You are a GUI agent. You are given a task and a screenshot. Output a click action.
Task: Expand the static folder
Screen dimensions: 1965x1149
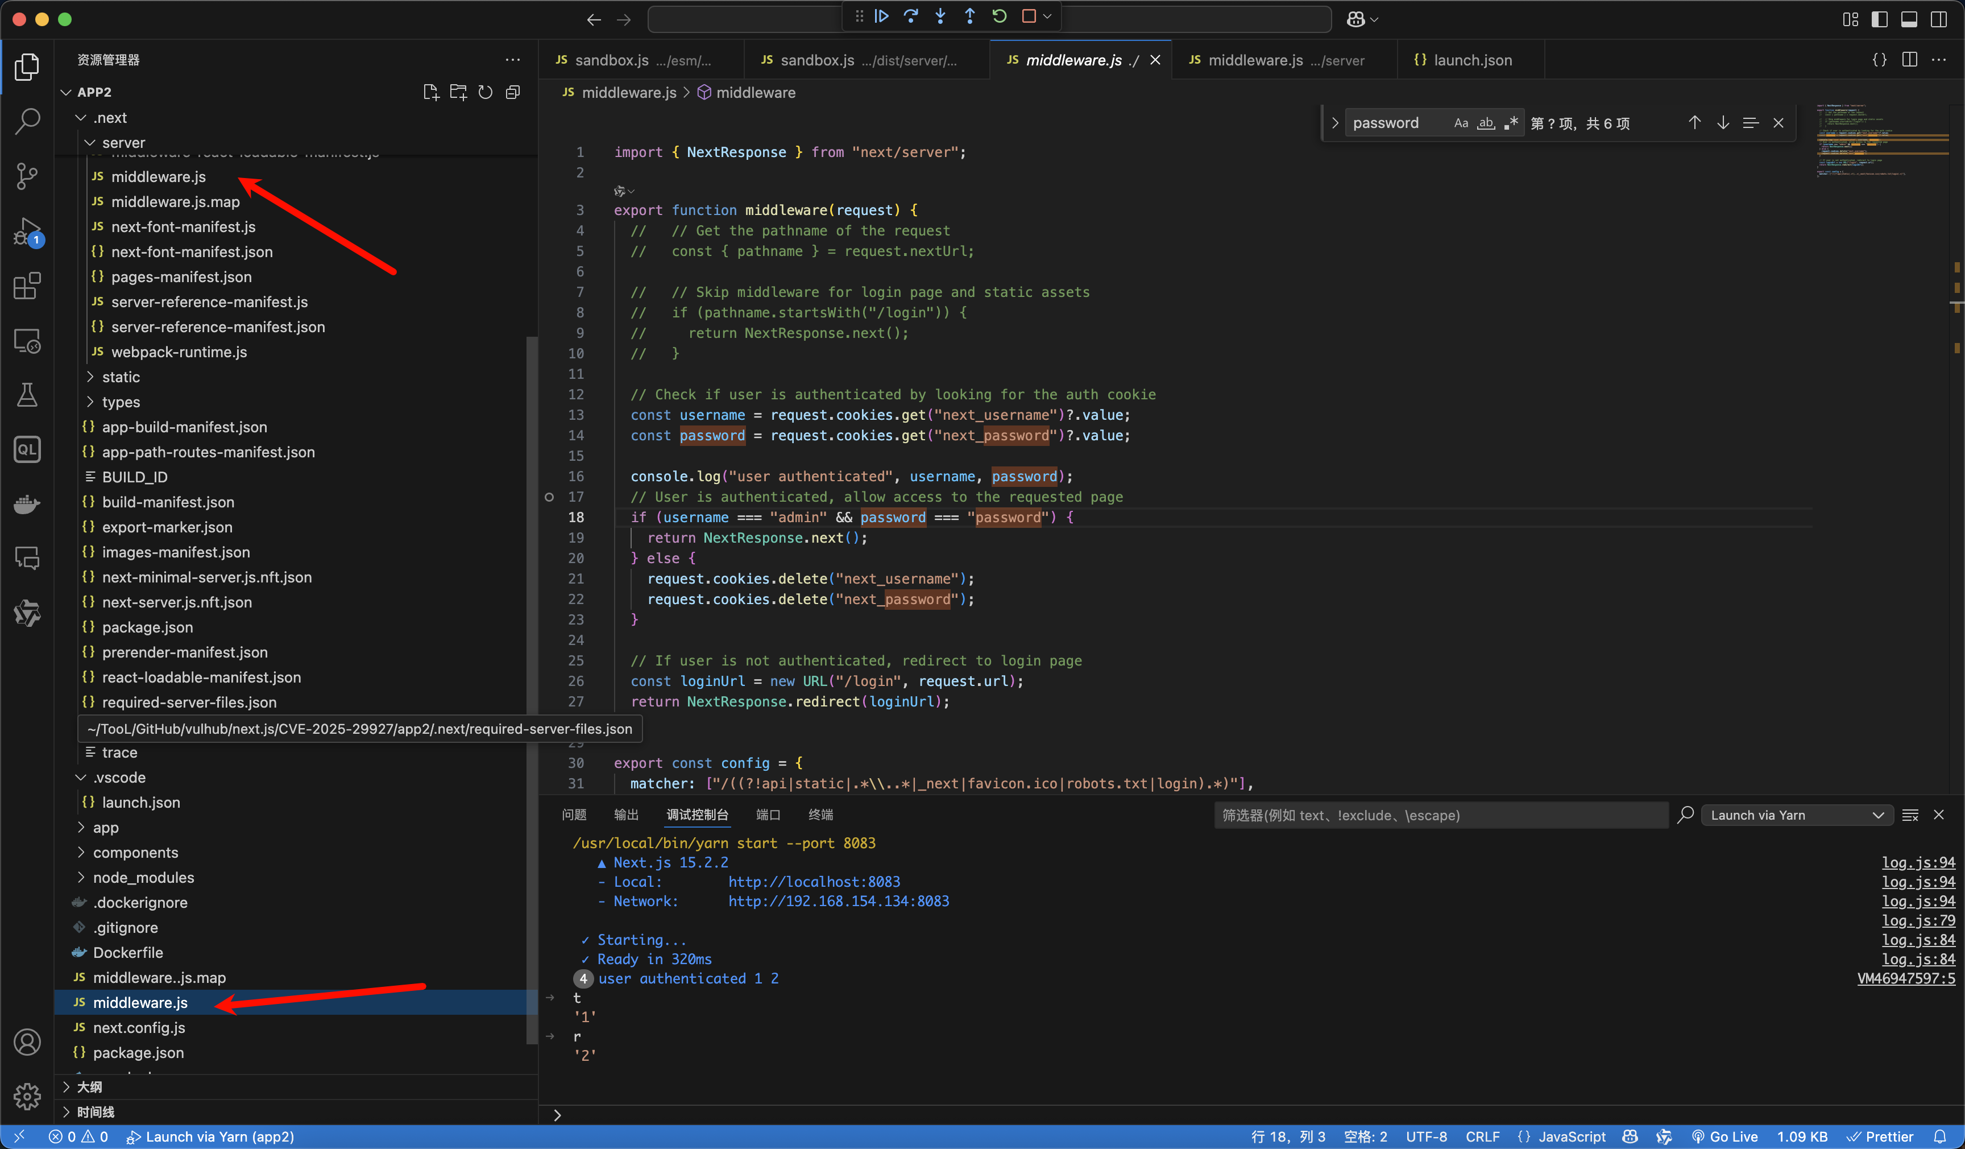(90, 377)
